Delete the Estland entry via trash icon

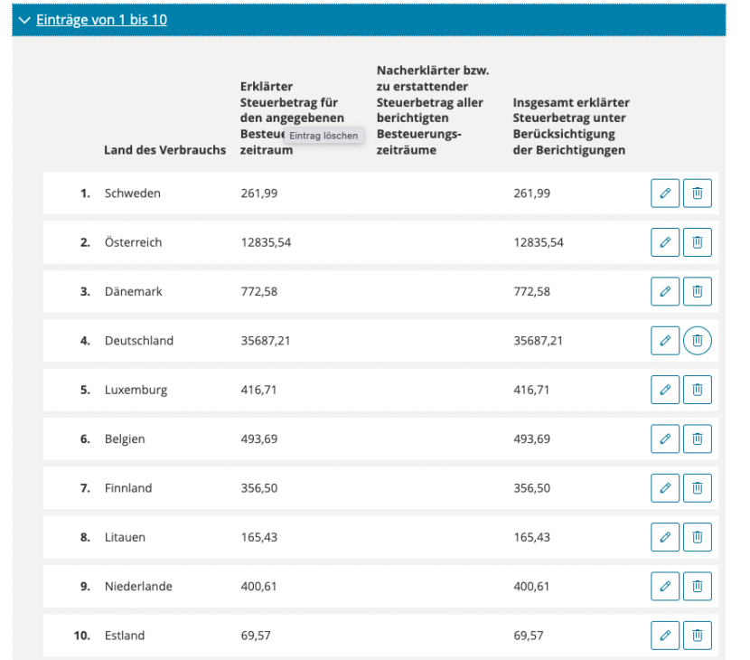coord(698,635)
